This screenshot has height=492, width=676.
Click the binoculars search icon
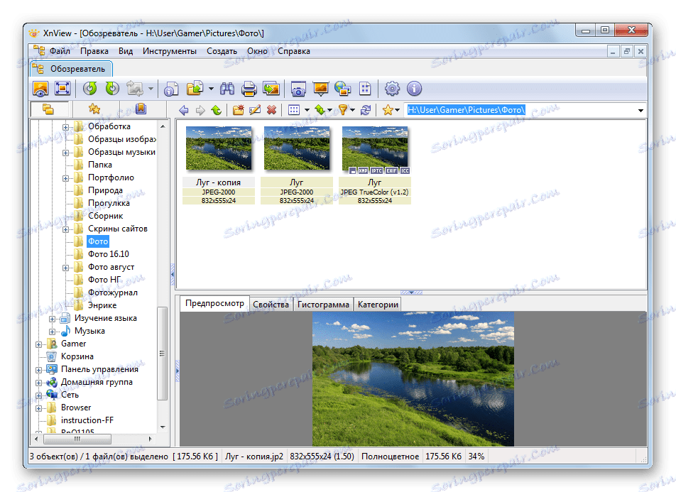[227, 89]
